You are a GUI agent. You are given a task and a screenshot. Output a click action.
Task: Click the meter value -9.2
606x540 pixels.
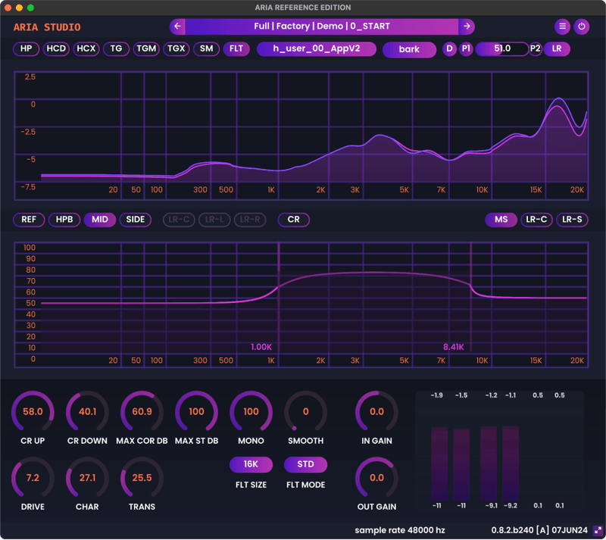click(510, 506)
